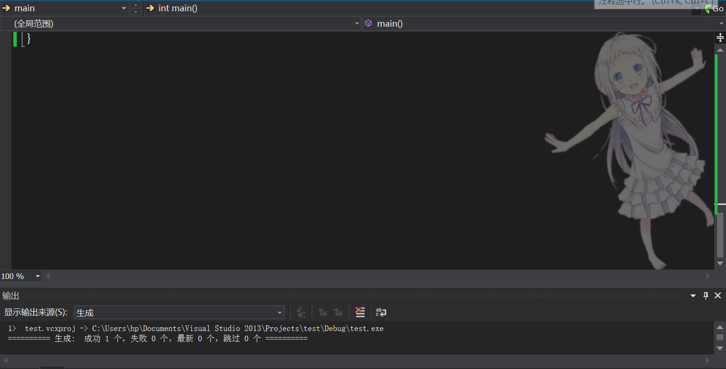Open the 输出 window position options arrow

coord(693,295)
